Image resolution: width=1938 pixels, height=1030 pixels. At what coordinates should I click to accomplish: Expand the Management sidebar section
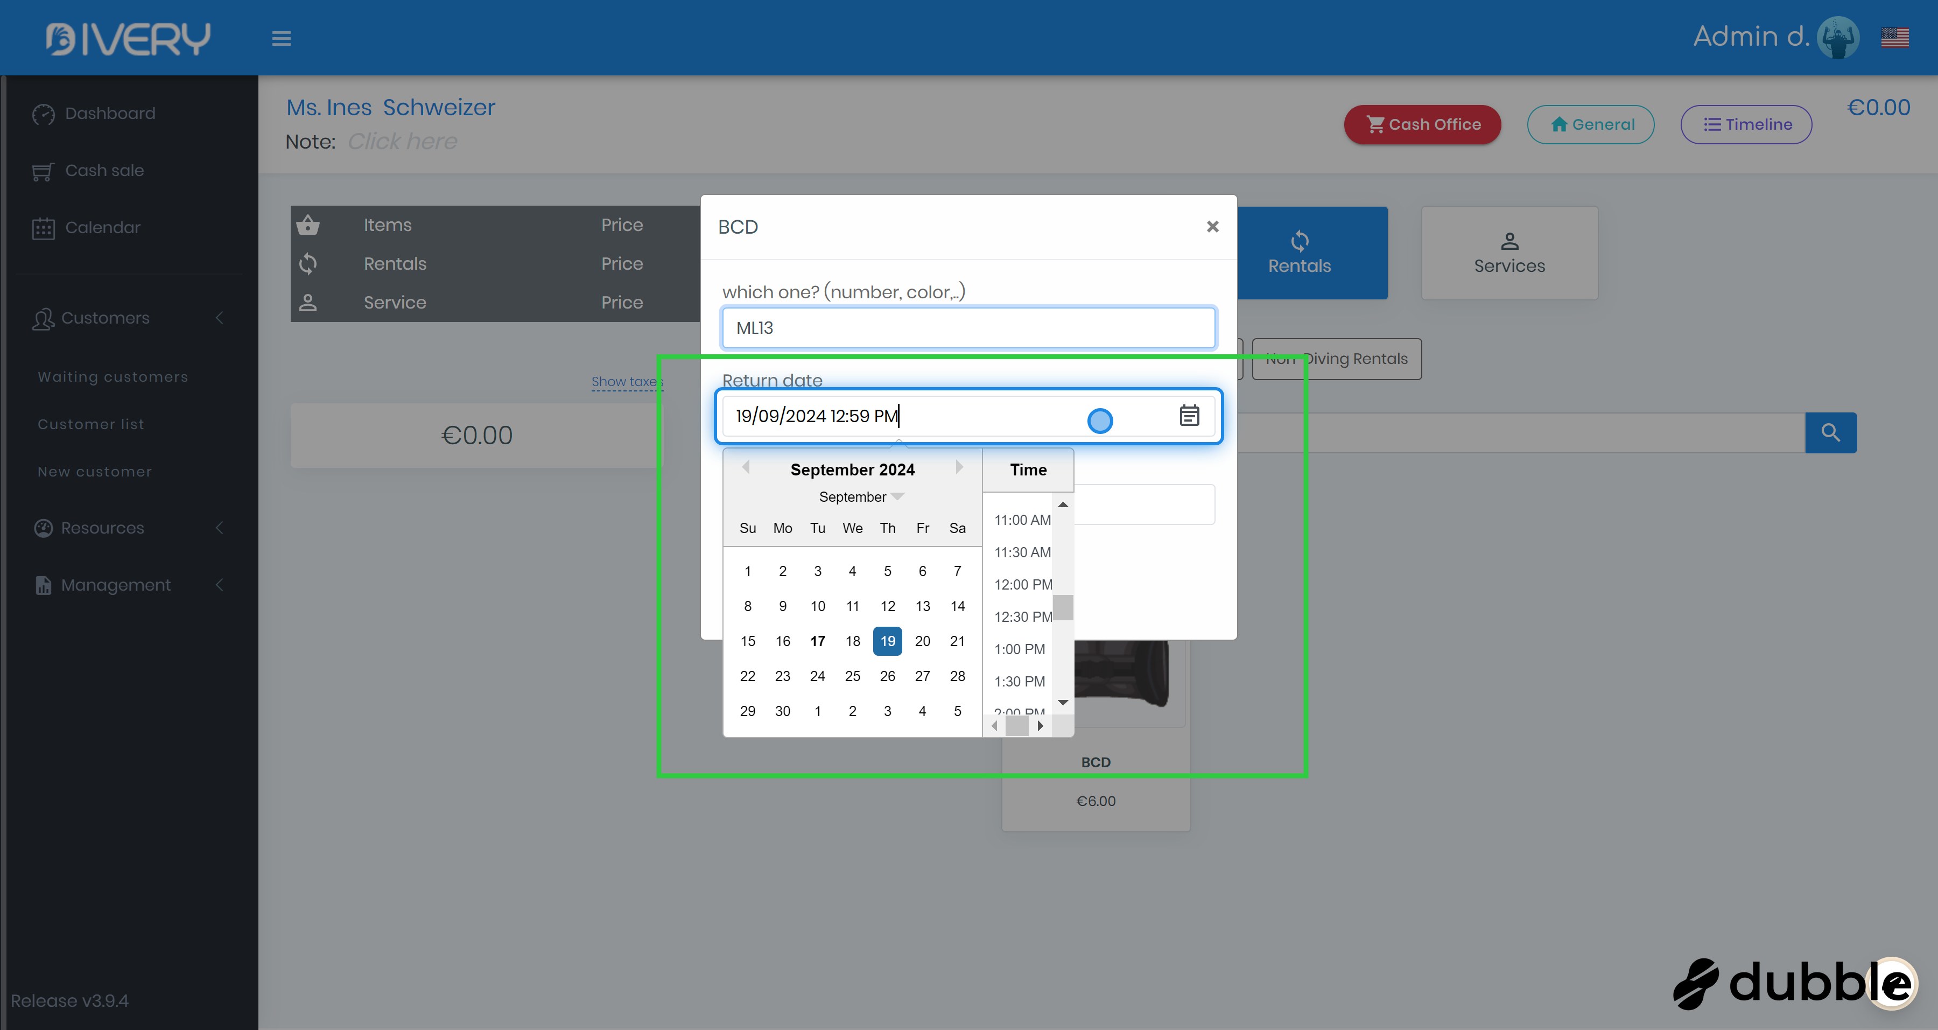coord(116,585)
